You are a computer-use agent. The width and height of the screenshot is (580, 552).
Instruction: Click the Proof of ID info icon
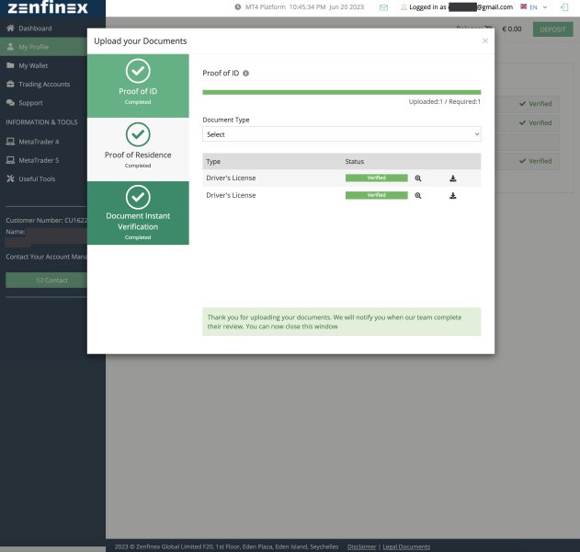click(245, 74)
